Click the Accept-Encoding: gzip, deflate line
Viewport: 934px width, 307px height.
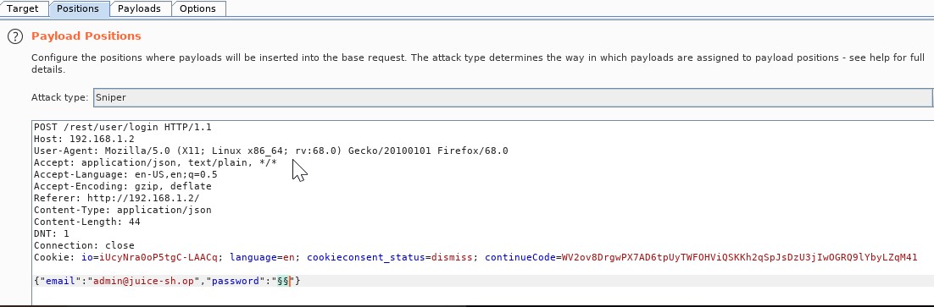click(x=123, y=186)
